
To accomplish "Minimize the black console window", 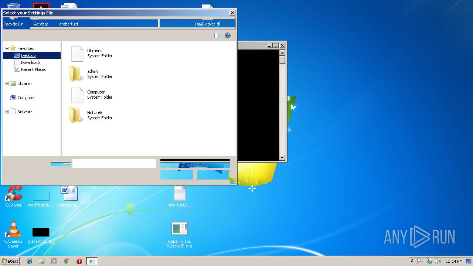I will (x=269, y=45).
